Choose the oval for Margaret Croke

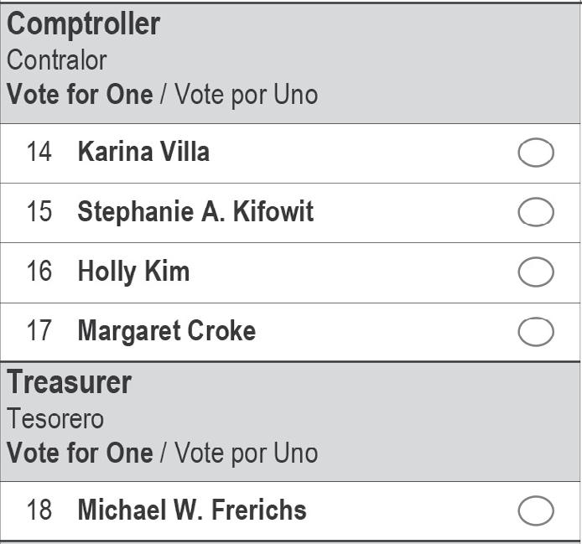click(536, 332)
